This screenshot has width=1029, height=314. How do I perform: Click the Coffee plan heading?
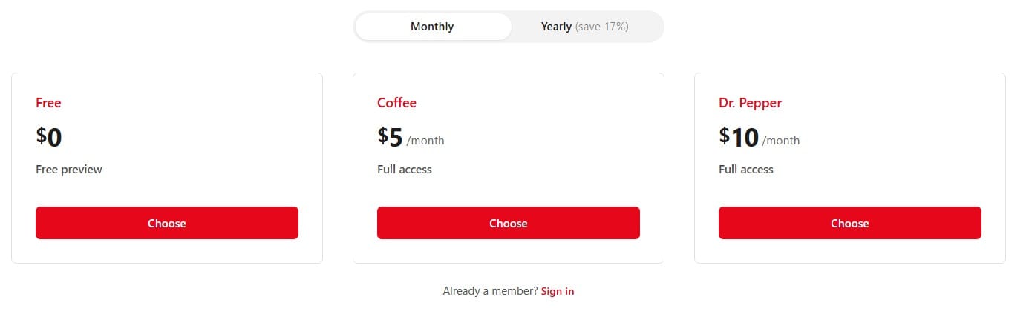point(396,103)
